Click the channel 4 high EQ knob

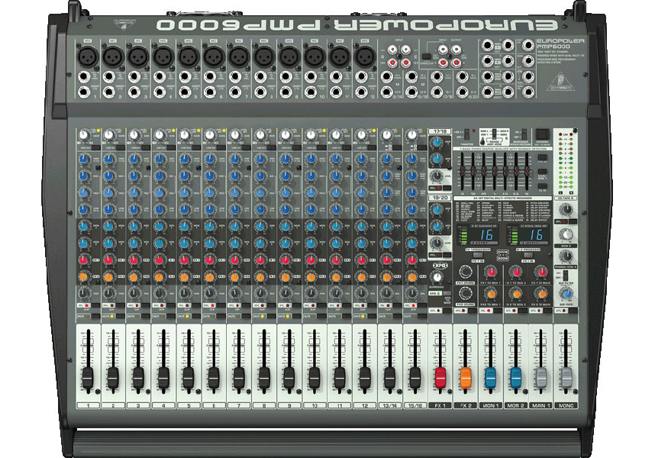pos(159,159)
